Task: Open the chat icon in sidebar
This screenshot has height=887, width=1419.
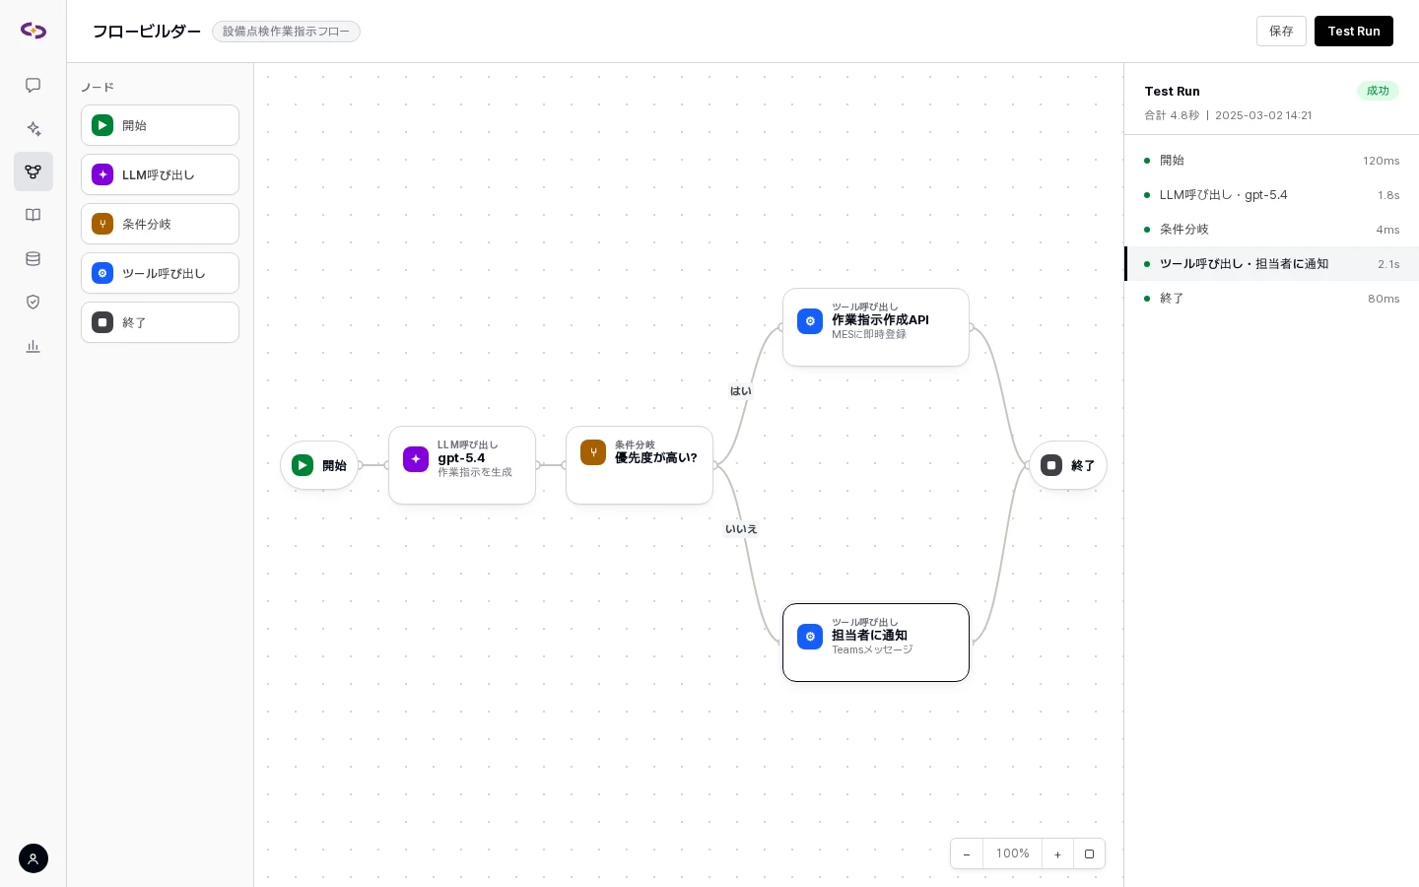Action: pos(34,86)
